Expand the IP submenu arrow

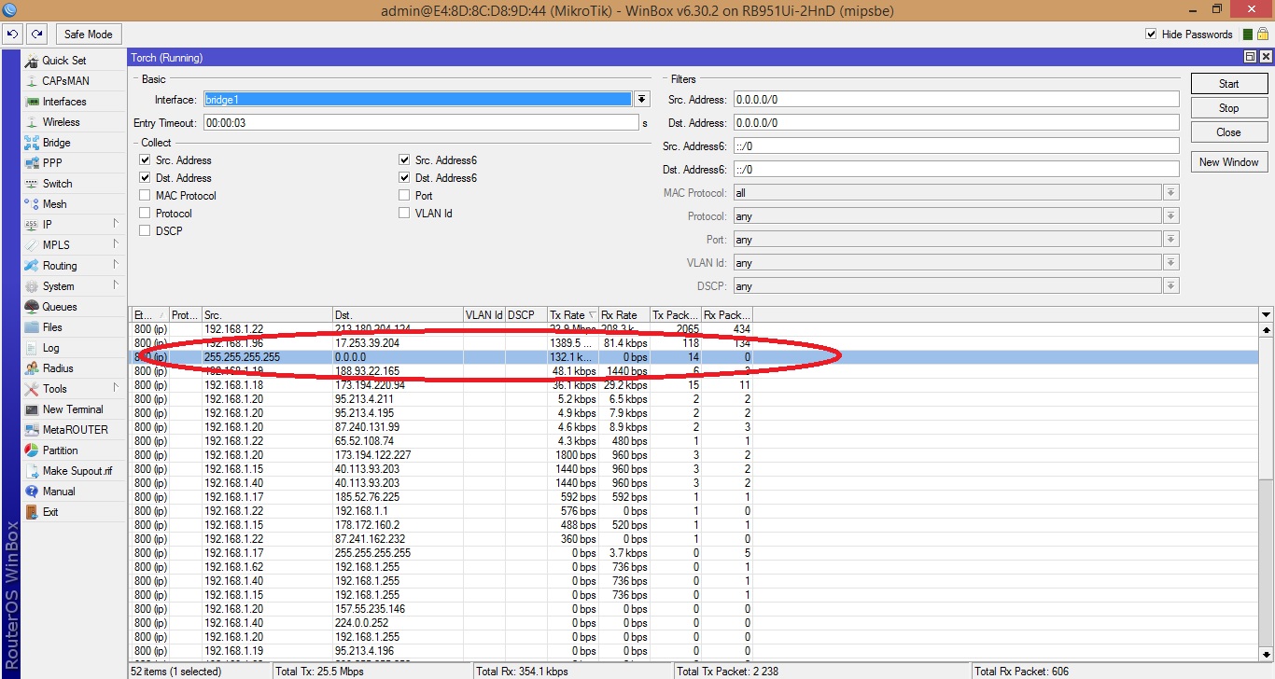pyautogui.click(x=116, y=224)
